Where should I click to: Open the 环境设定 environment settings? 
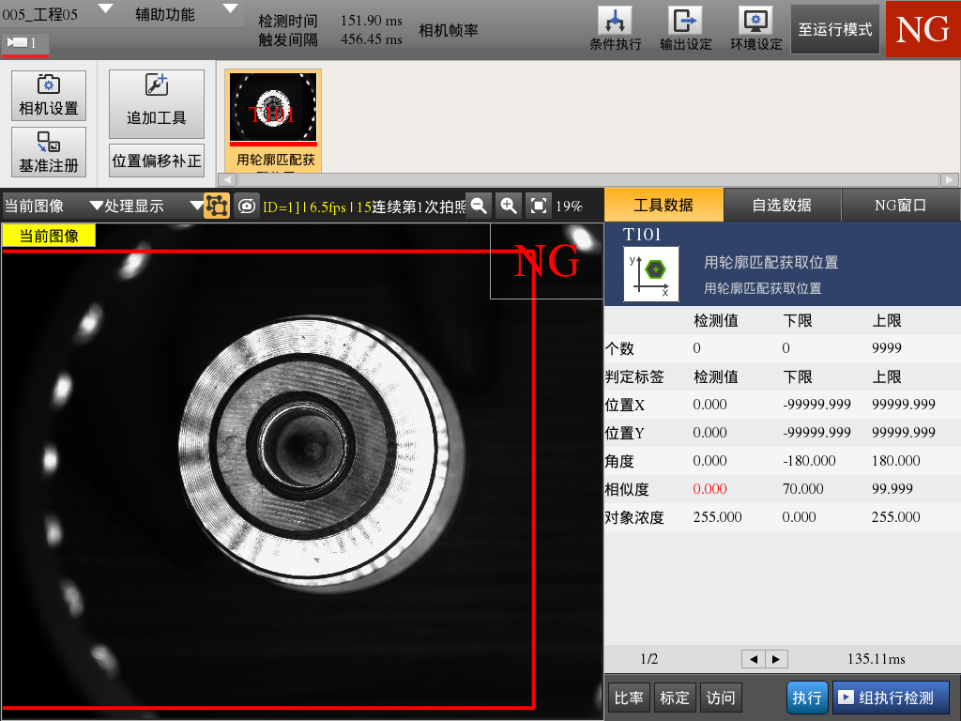click(x=755, y=27)
